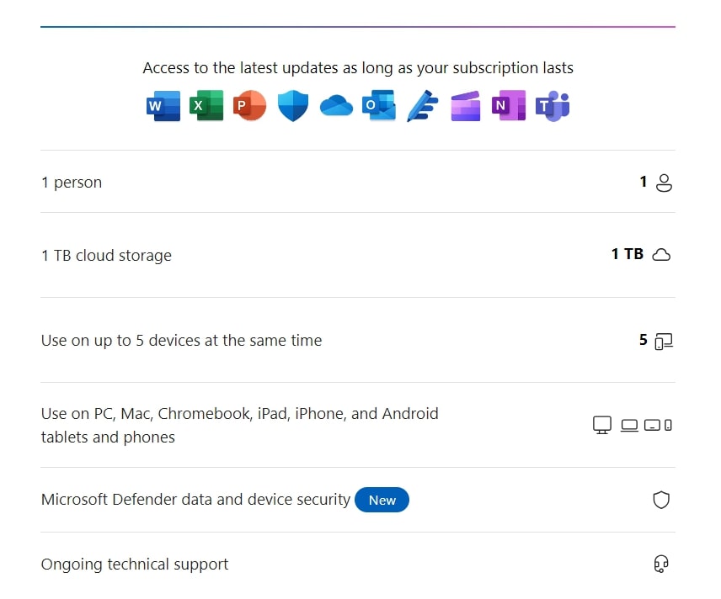Click the Microsoft Defender data and device security text
The height and width of the screenshot is (599, 721).
[x=195, y=500]
